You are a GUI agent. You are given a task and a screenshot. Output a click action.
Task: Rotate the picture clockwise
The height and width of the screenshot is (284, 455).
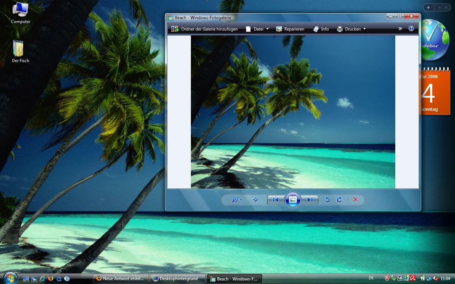(339, 200)
